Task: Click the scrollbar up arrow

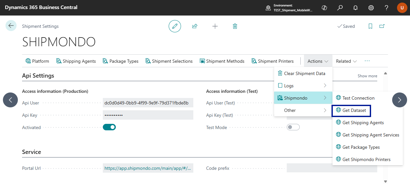Action: click(385, 73)
